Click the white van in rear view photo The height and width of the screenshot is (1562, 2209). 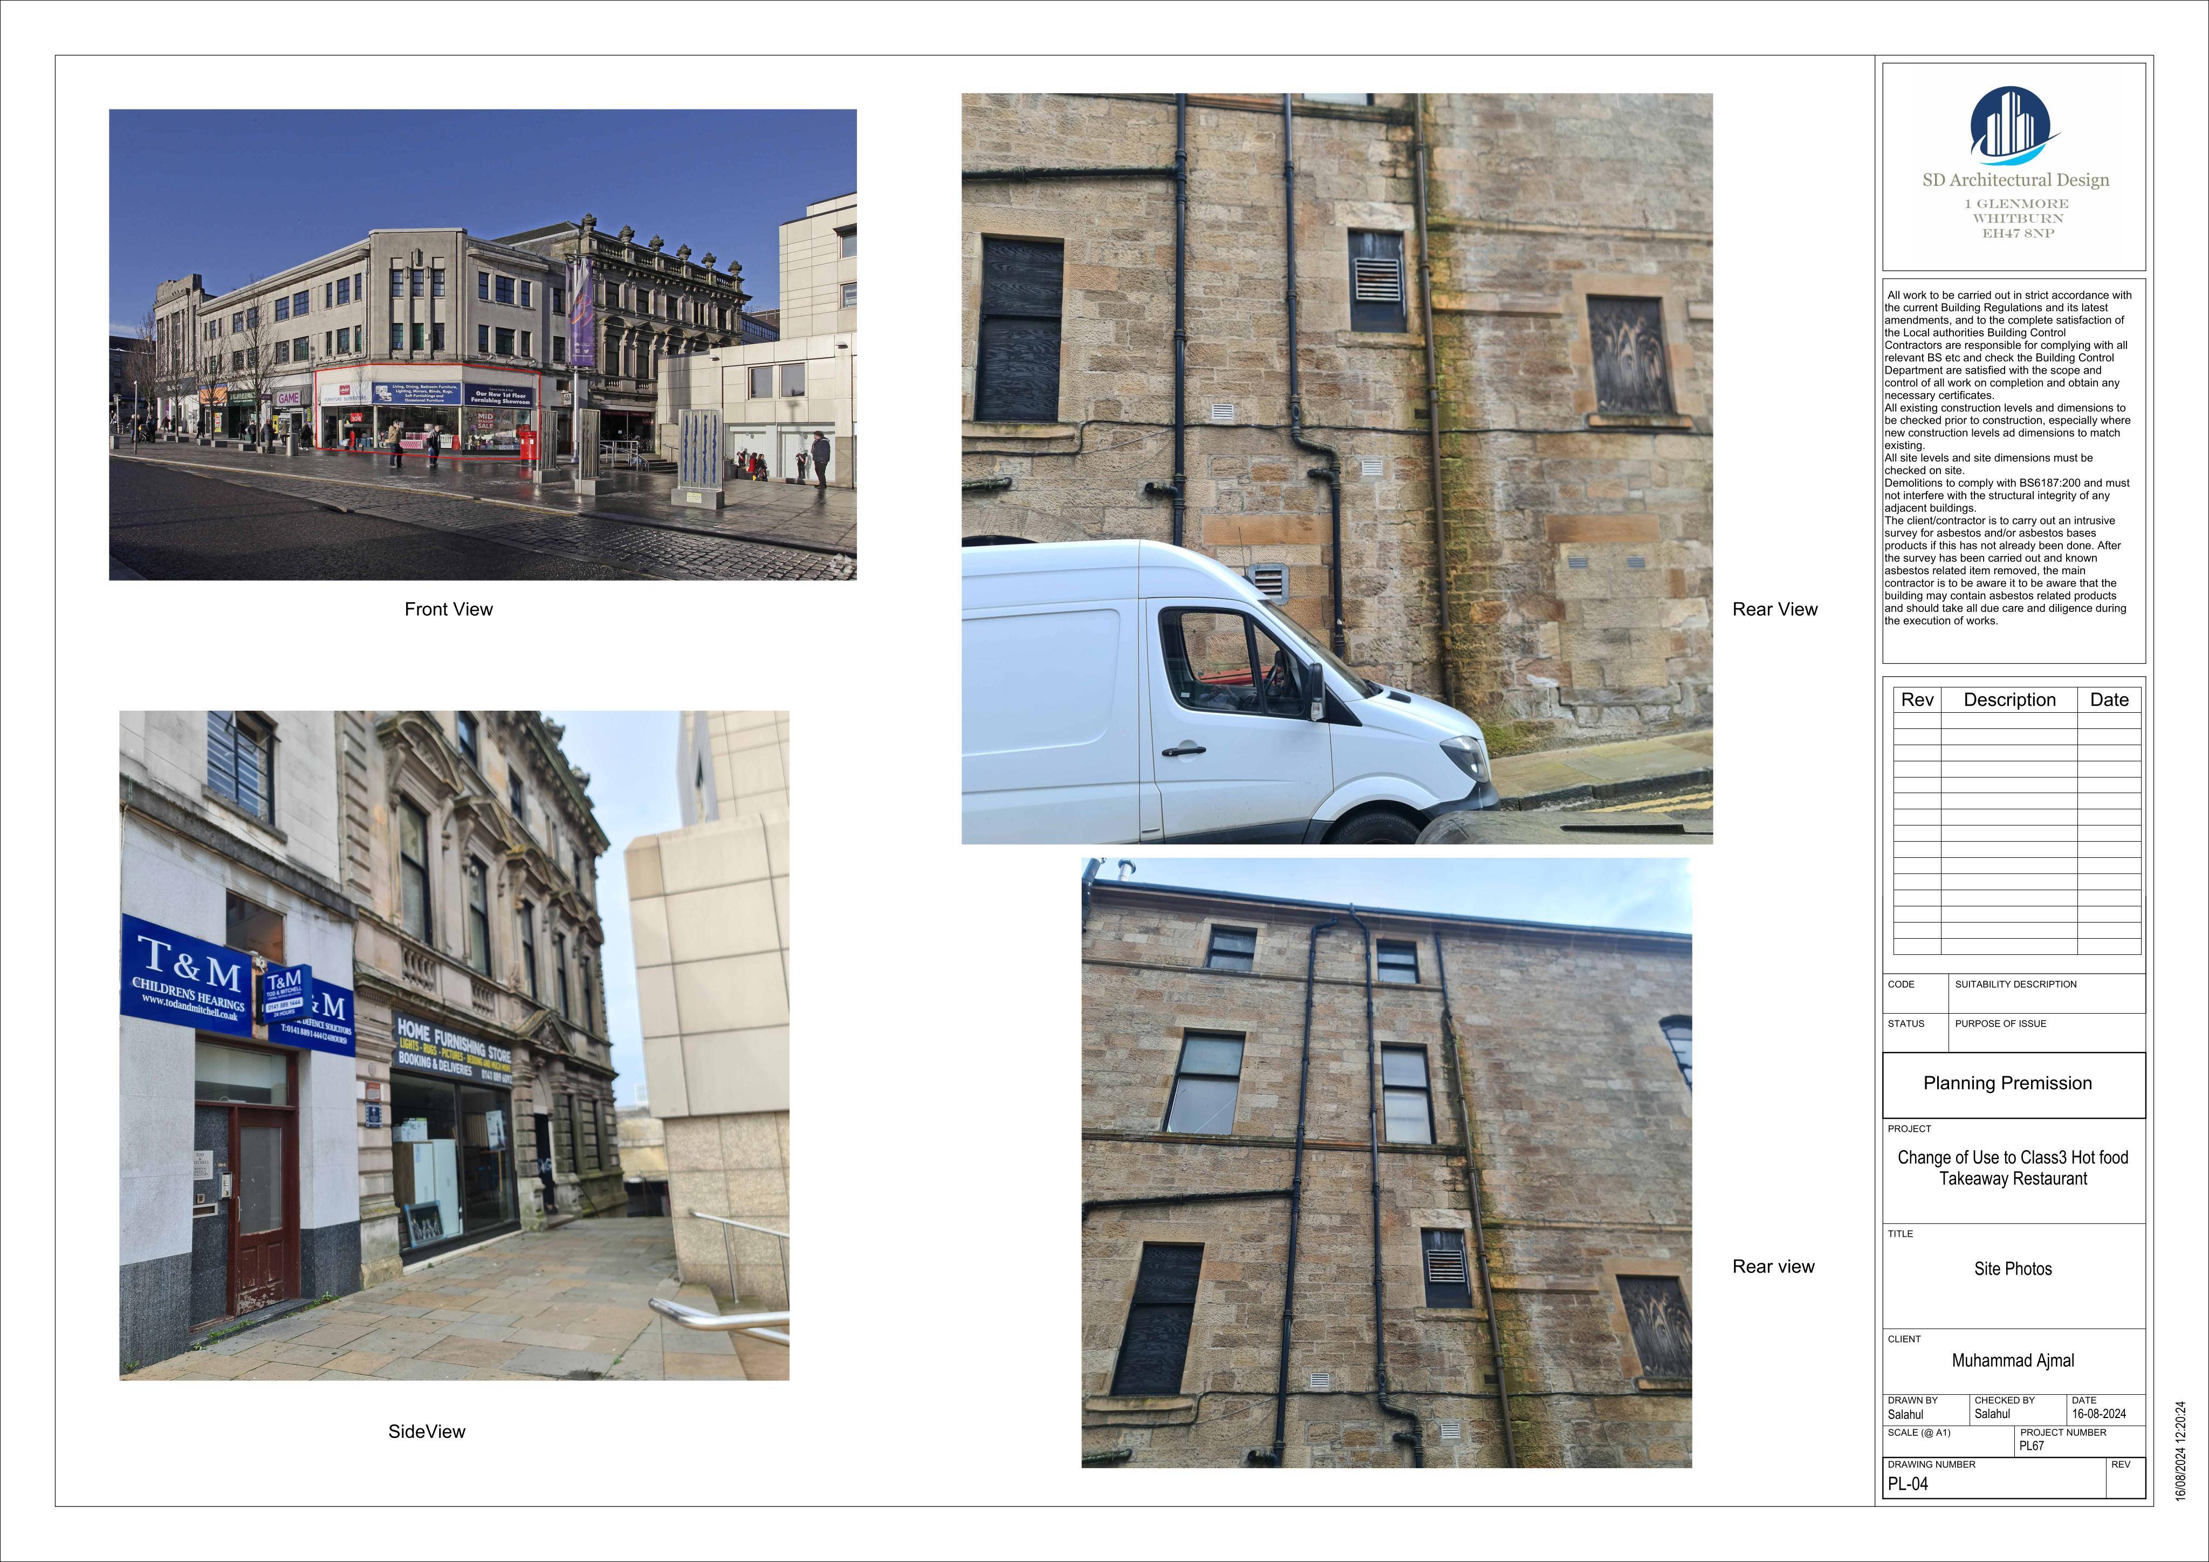[x=1227, y=692]
